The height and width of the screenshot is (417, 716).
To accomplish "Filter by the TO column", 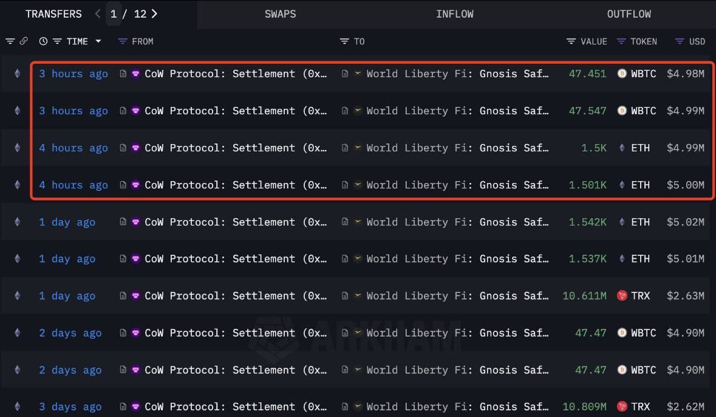I will (344, 41).
